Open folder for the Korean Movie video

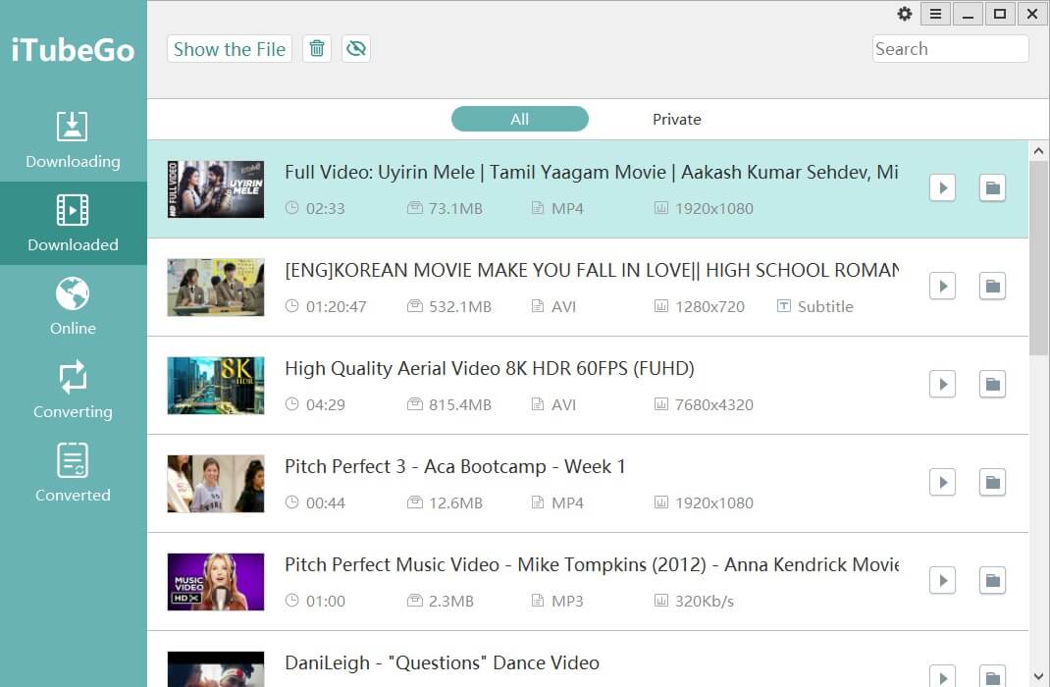point(992,287)
